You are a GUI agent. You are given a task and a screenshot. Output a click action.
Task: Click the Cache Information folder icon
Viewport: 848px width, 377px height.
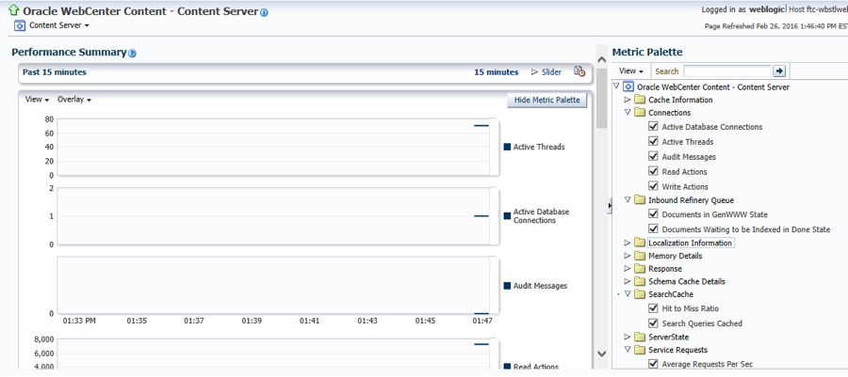coord(640,100)
